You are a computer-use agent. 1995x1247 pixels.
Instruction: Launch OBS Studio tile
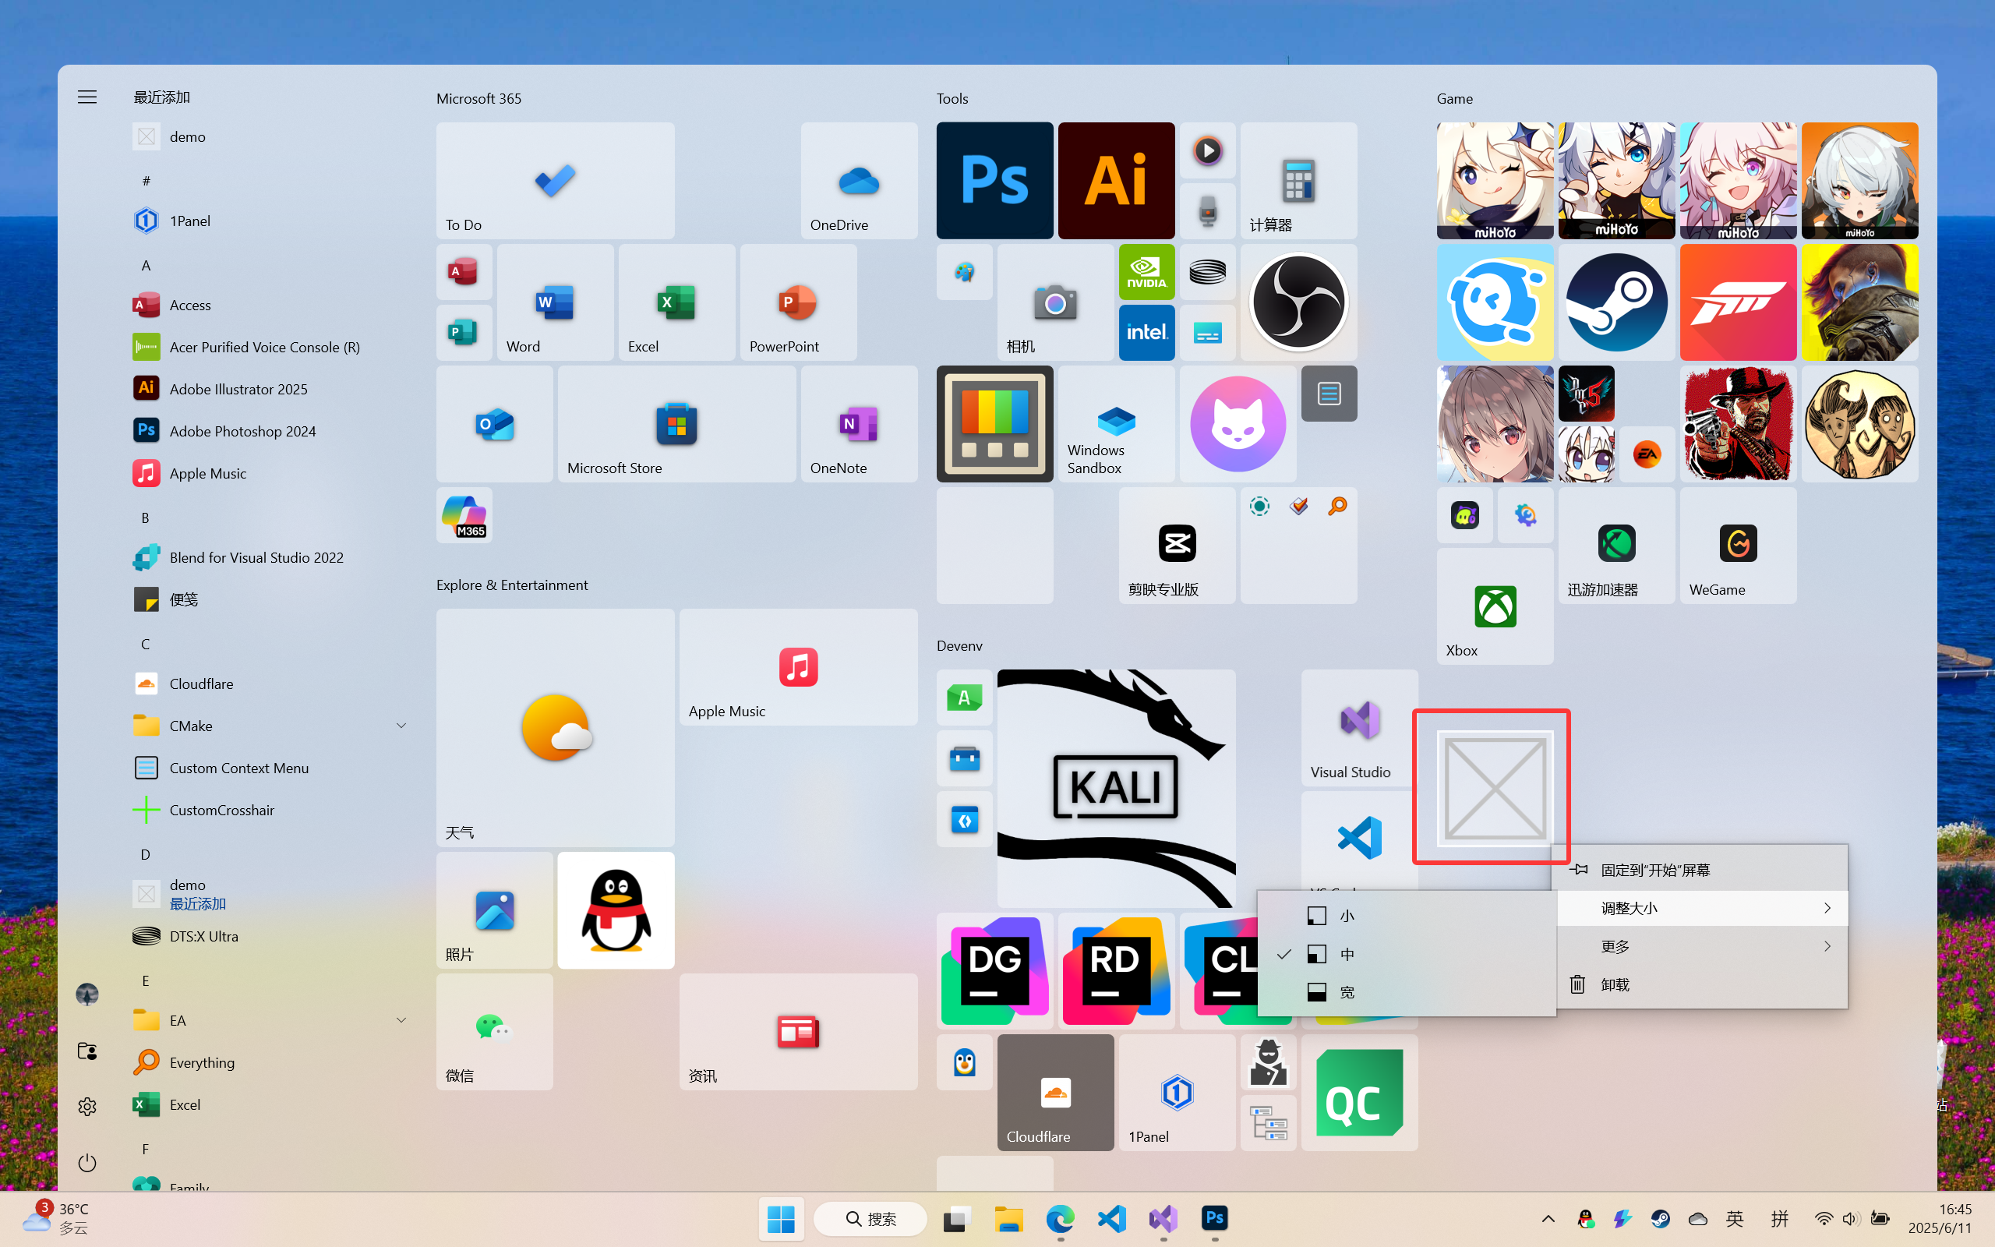click(x=1298, y=302)
